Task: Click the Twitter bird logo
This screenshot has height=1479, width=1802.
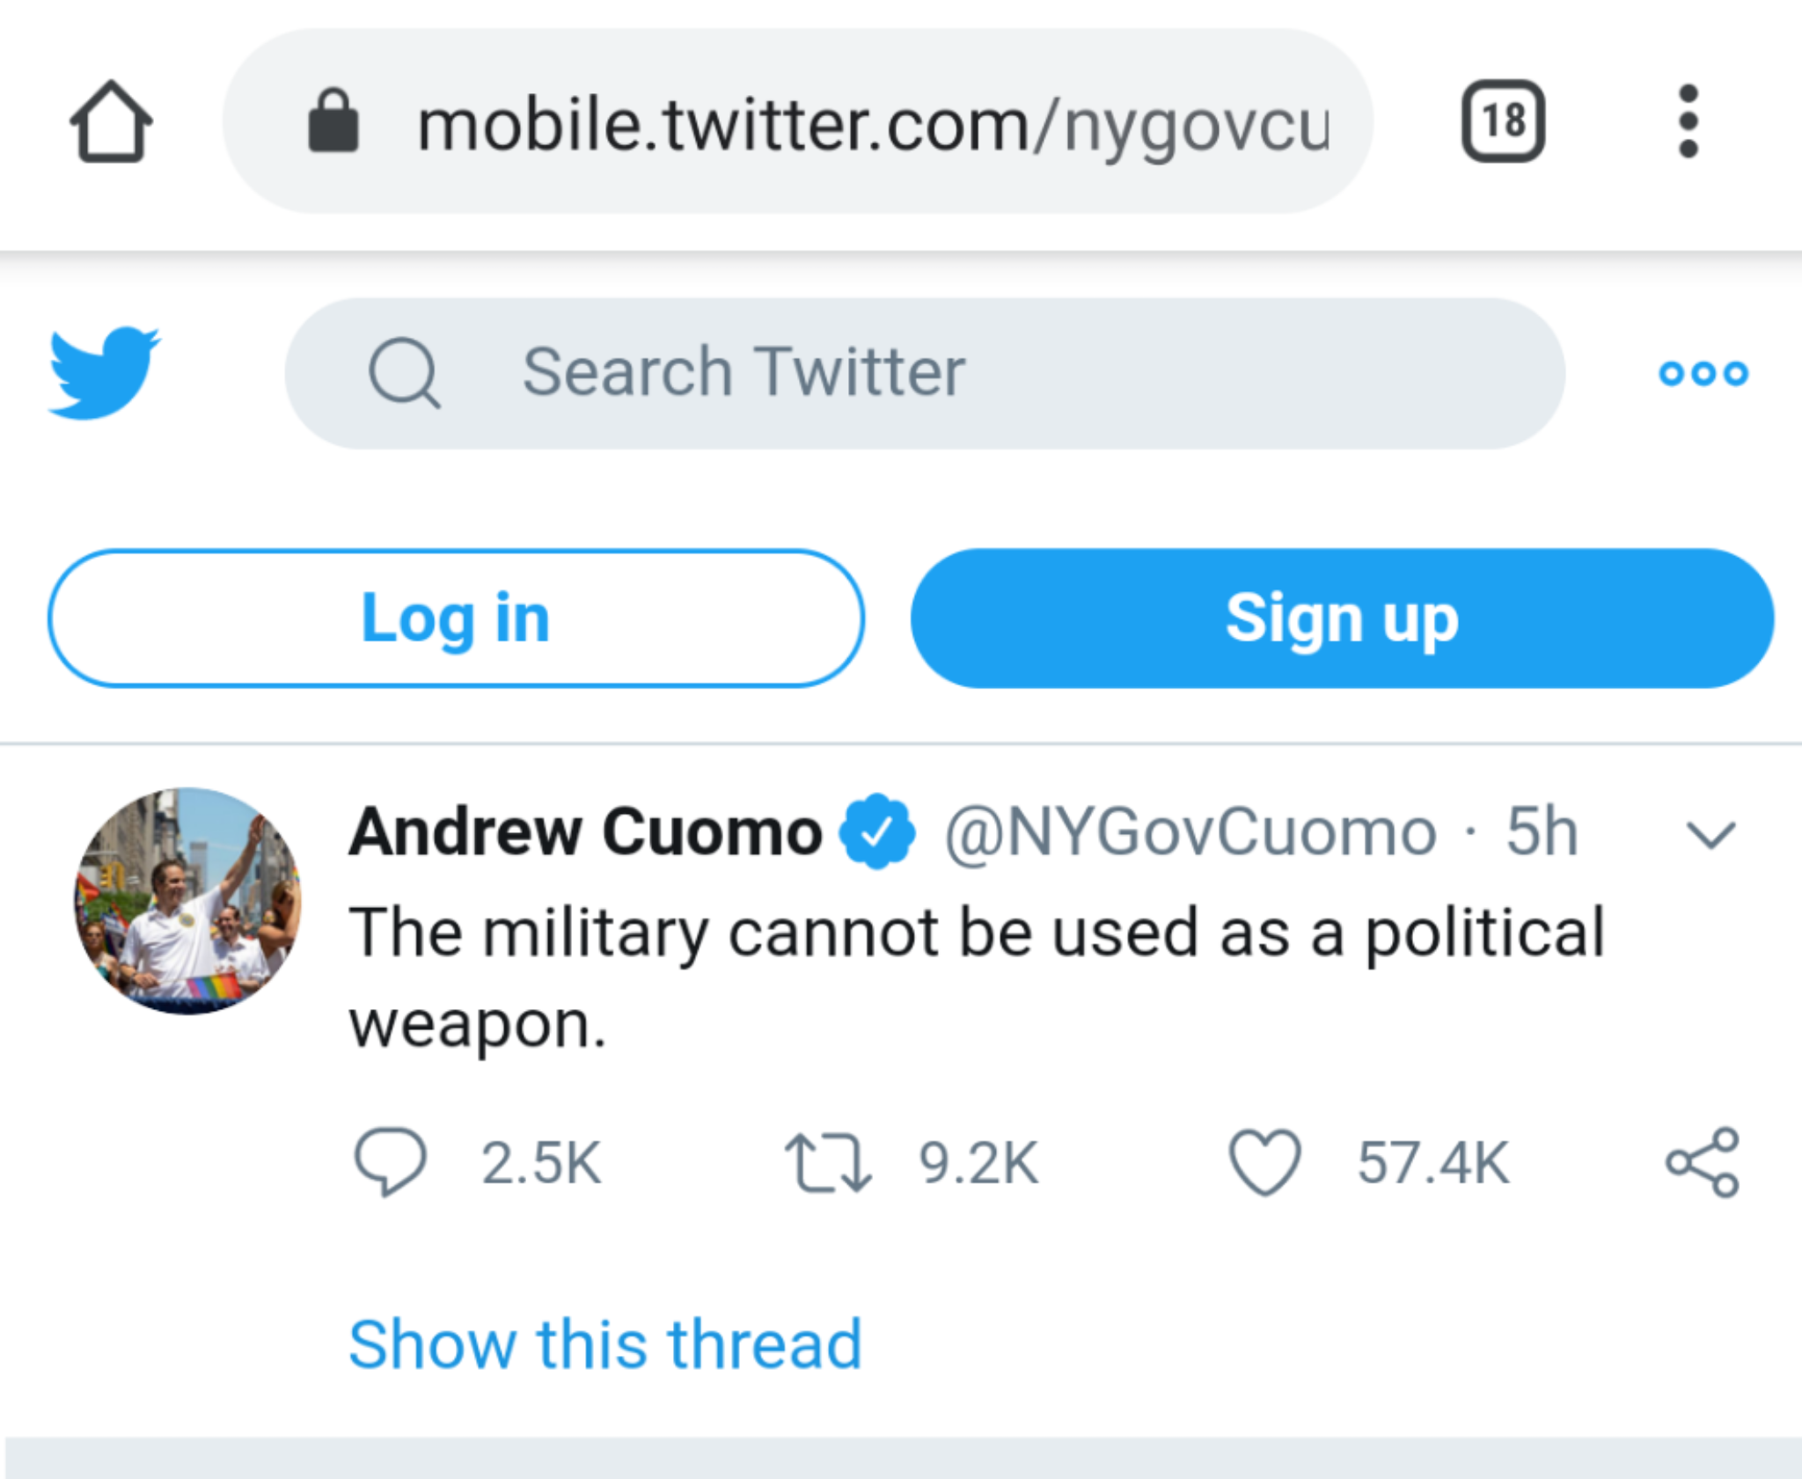Action: 105,373
